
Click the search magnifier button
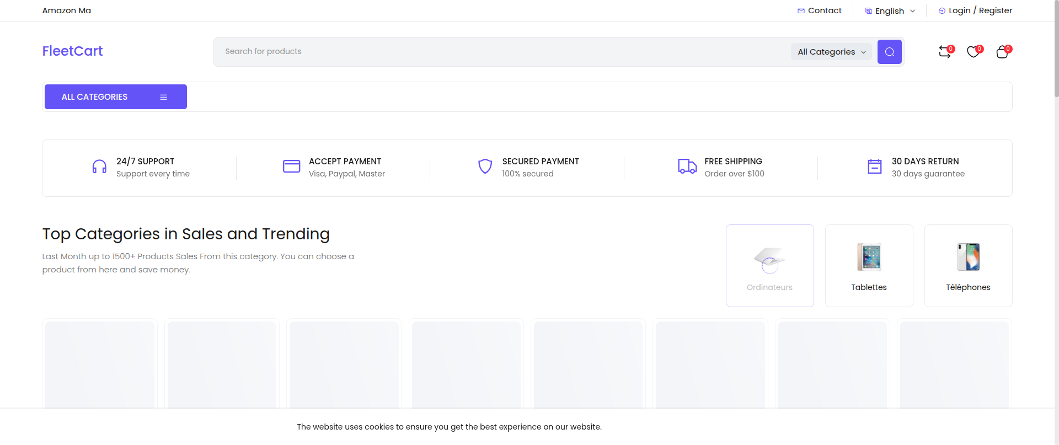coord(889,52)
